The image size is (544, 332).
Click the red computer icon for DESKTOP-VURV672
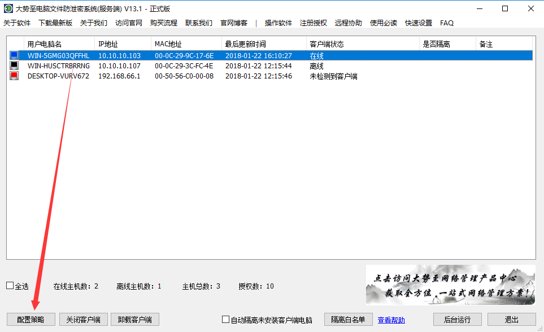[x=14, y=76]
